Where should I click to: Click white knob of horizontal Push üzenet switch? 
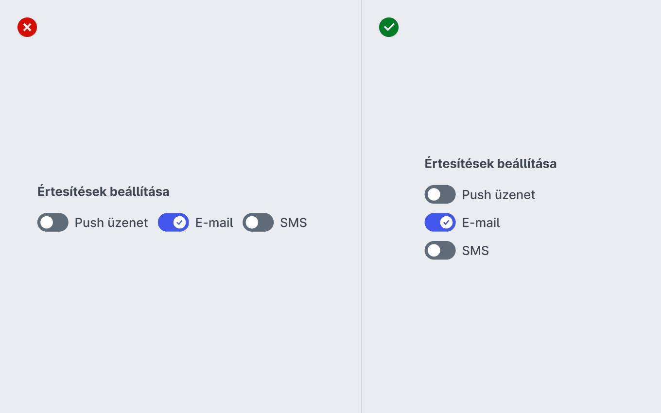coord(47,223)
